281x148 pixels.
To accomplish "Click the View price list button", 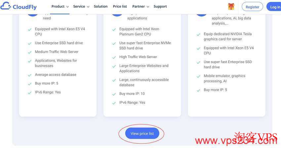I will point(142,133).
